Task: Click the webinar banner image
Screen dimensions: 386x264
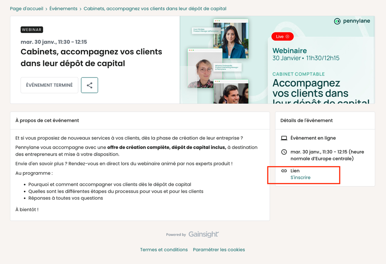Action: tap(277, 60)
